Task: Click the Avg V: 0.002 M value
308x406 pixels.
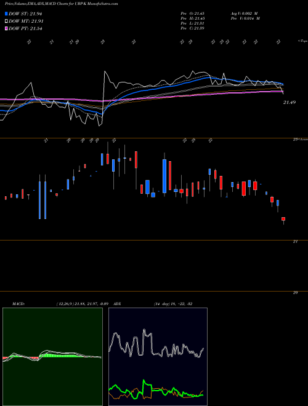Action: coord(244,14)
